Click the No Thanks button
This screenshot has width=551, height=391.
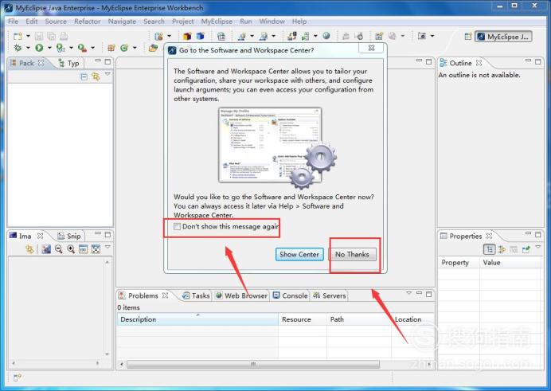tap(352, 254)
